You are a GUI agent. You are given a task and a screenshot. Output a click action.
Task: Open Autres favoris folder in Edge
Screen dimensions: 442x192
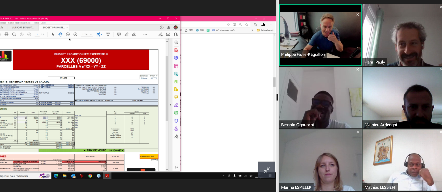(265, 30)
